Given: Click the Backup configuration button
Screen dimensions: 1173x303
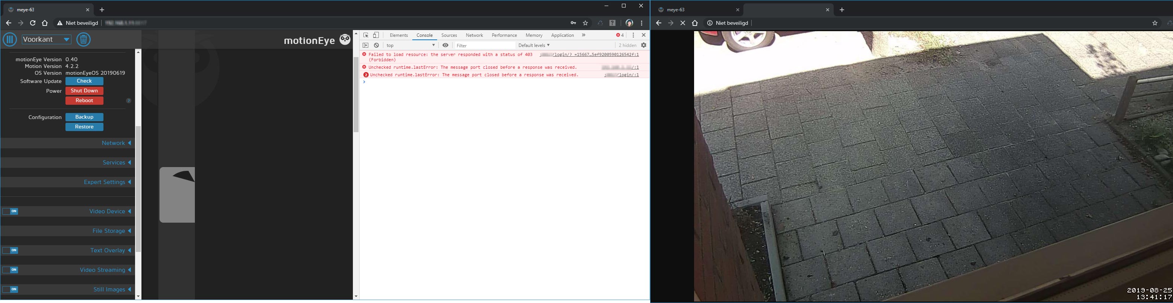Looking at the screenshot, I should [x=84, y=117].
